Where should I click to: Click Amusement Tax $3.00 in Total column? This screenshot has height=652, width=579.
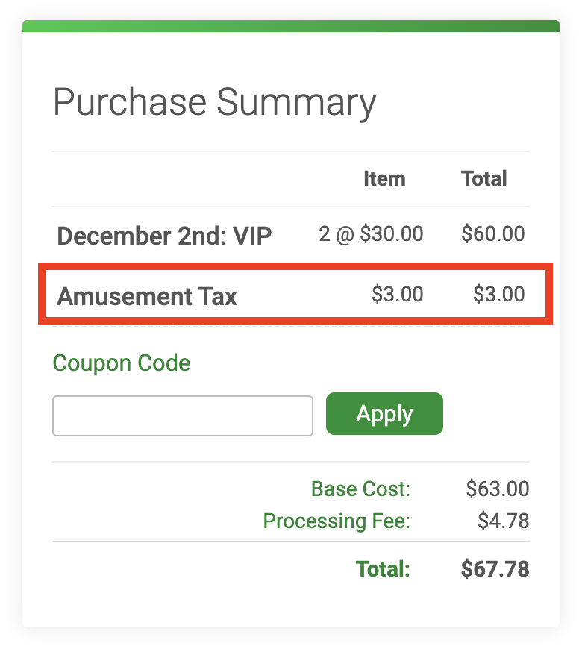coord(498,295)
